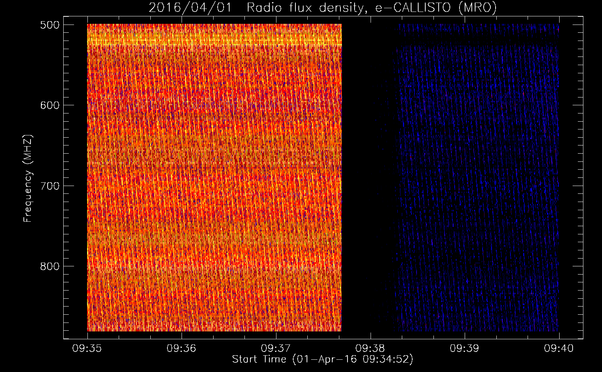
Task: Click the 700 frequency tick label
Action: 50,186
